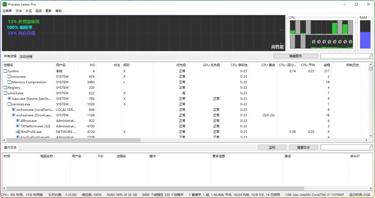Image resolution: width=375 pixels, height=198 pixels.
Task: Select the 59% 内存负载 graph label
Action: click(x=22, y=33)
